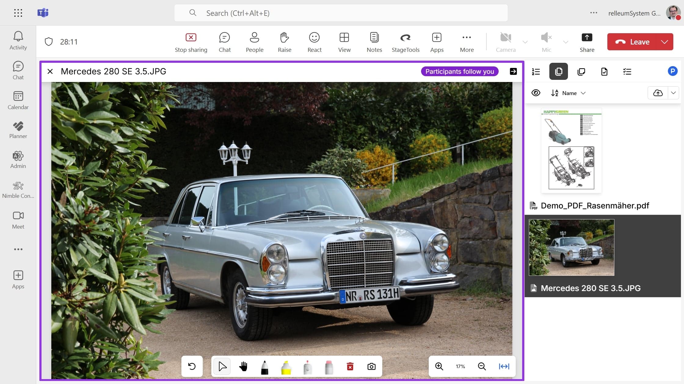Open Calendar in the left sidebar

[18, 101]
